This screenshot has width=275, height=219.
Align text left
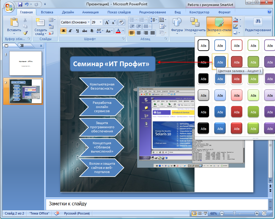coord(132,33)
